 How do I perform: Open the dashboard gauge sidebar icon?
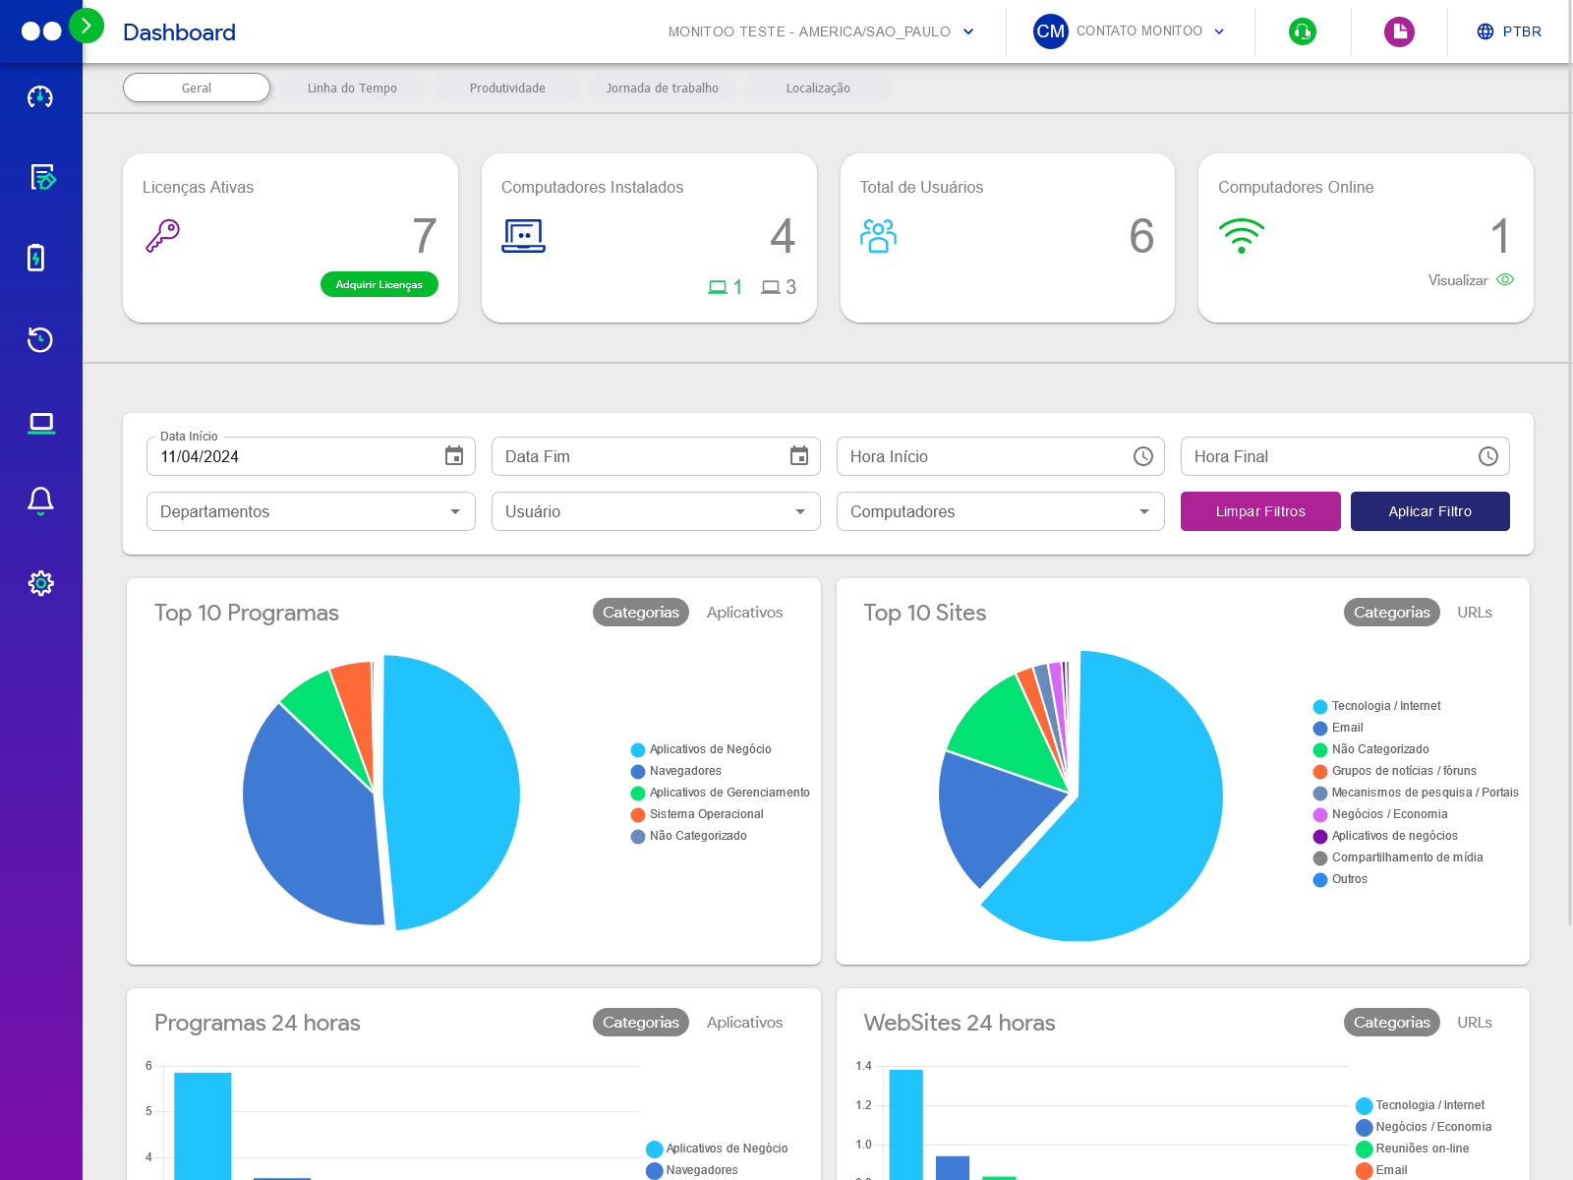[x=40, y=96]
